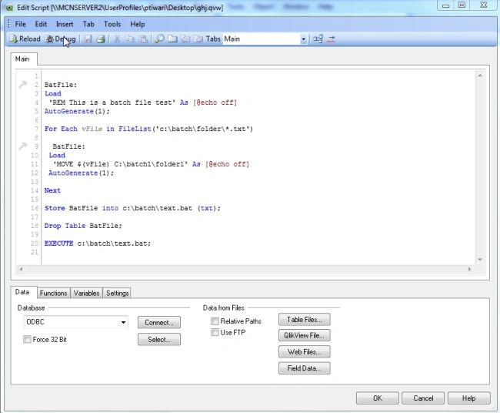Screen dimensions: 500x413
Task: Click the Help button at bottom right
Action: point(468,398)
